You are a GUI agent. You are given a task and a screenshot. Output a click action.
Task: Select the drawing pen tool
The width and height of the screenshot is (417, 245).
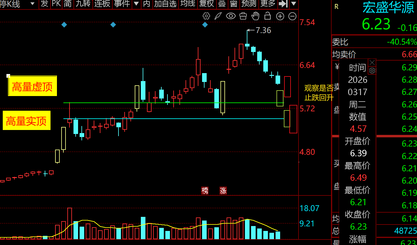click(x=218, y=16)
